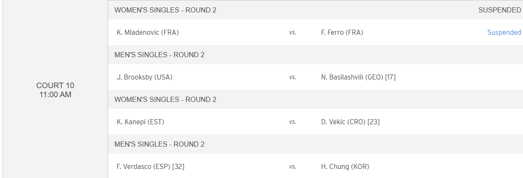This screenshot has height=178, width=523.
Task: Click vs. in the Brooksby-Basilashvili match
Action: 292,77
